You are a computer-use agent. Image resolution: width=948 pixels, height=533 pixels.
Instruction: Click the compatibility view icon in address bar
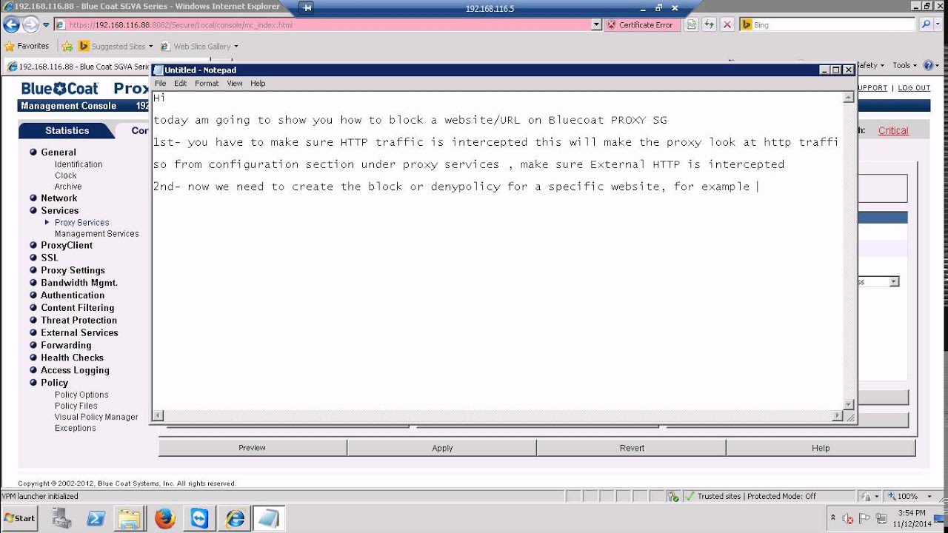coord(692,24)
